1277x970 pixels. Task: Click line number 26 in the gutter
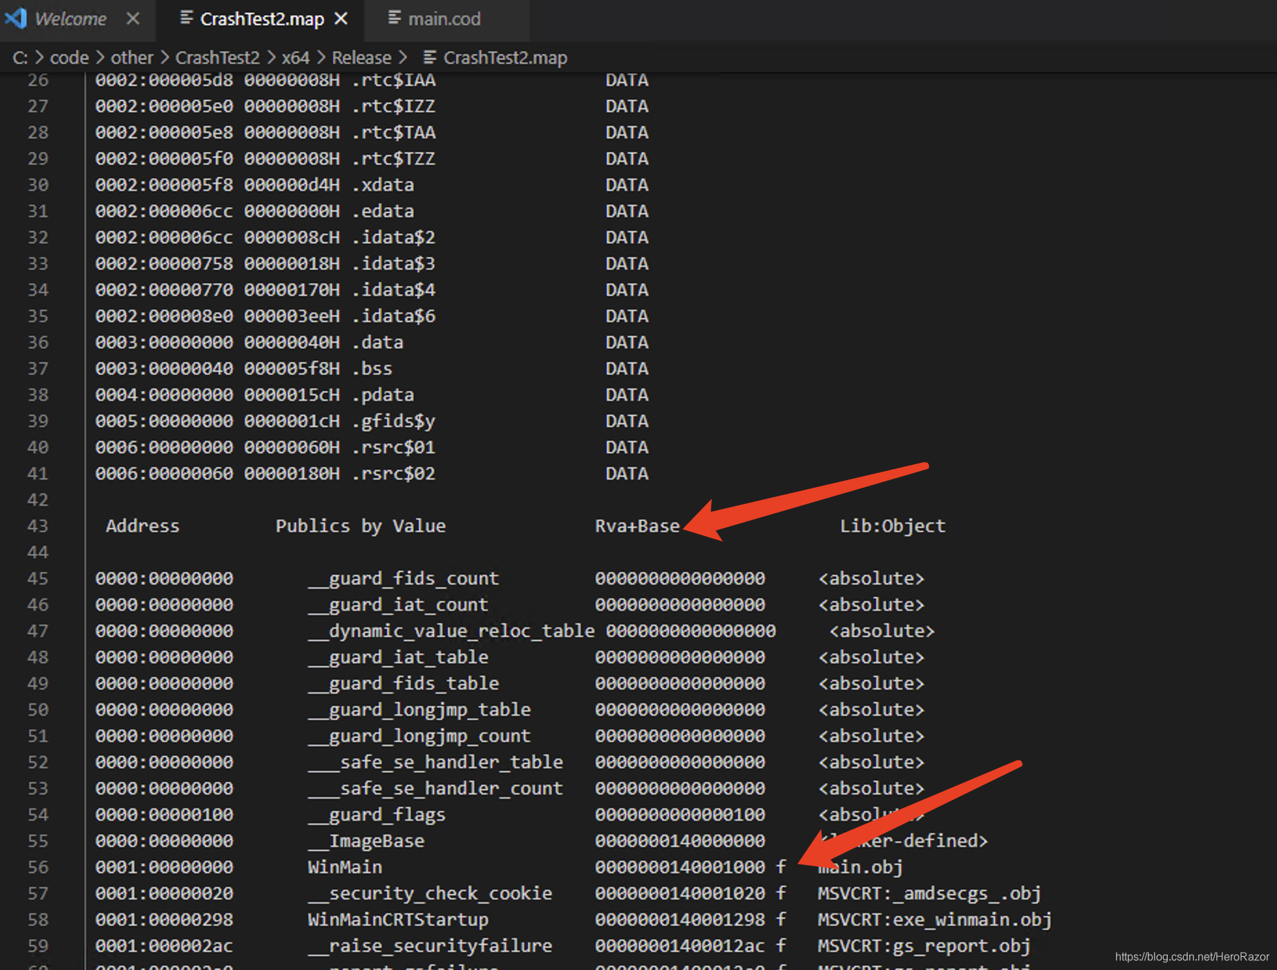(x=38, y=80)
